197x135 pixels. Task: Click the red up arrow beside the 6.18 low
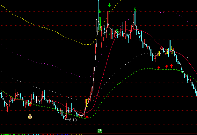(x=87, y=118)
